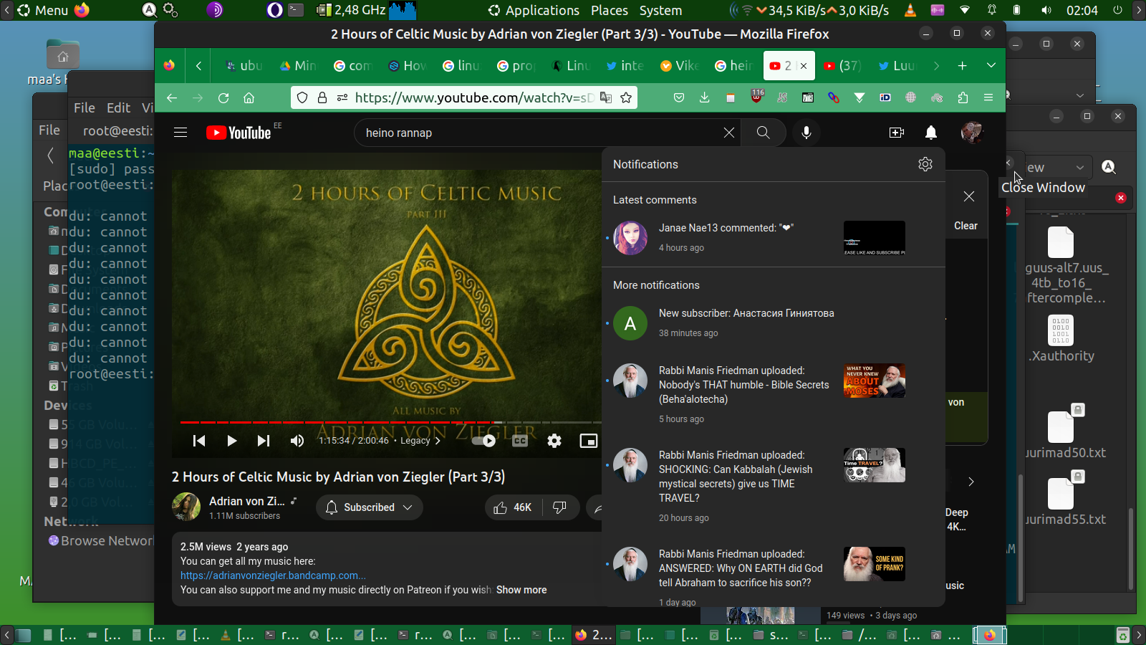Toggle the autoplay switch in the player

coord(483,441)
